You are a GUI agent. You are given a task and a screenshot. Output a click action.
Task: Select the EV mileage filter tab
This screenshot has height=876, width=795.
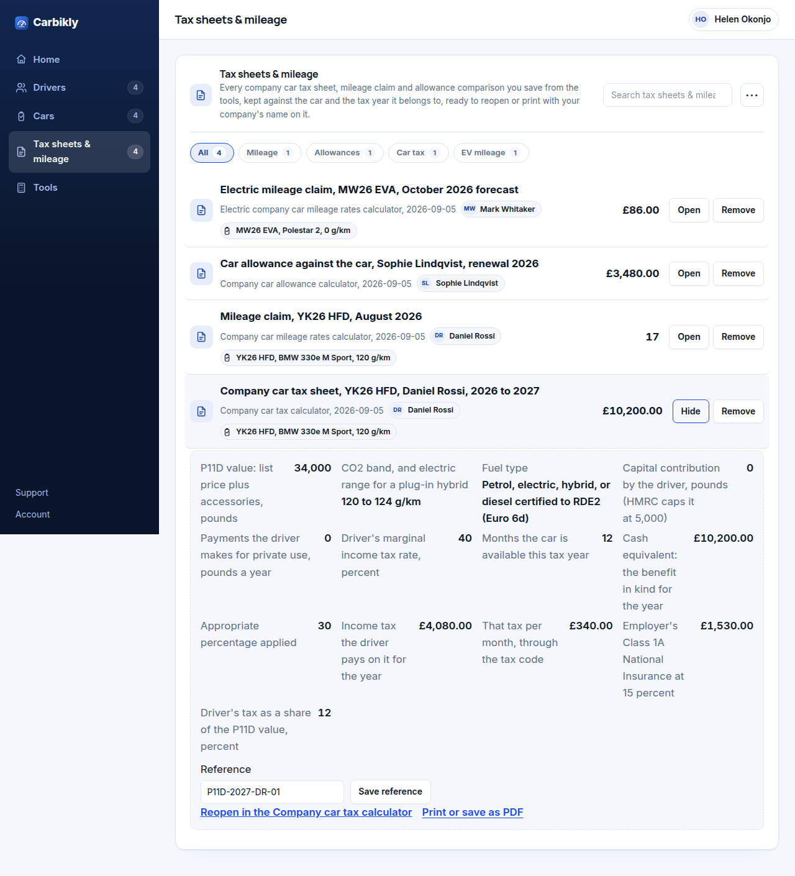point(491,153)
